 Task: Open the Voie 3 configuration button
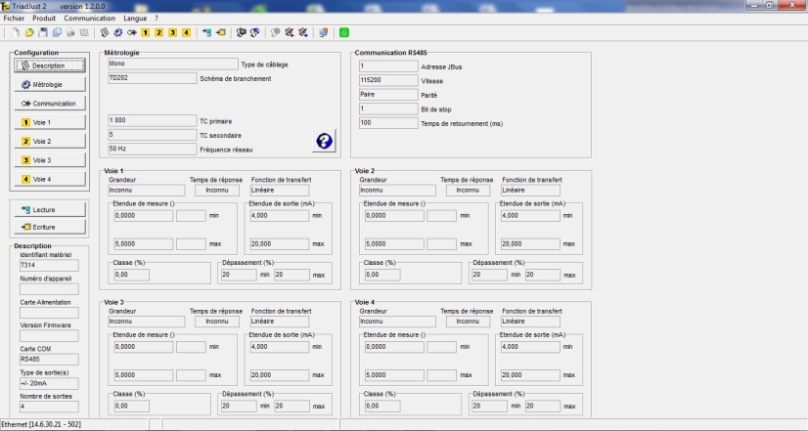coord(50,160)
